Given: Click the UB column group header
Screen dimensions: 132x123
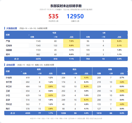Looking at the screenshot, I should pos(104,33).
